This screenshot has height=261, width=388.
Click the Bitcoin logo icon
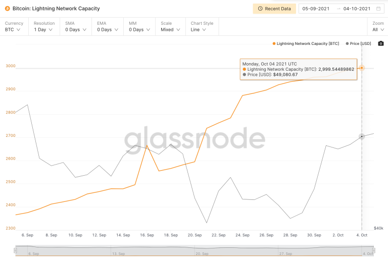[x=8, y=9]
